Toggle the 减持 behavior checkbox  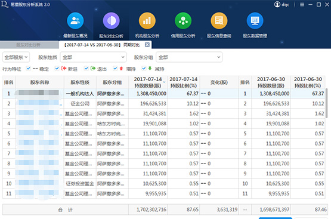(x=144, y=69)
